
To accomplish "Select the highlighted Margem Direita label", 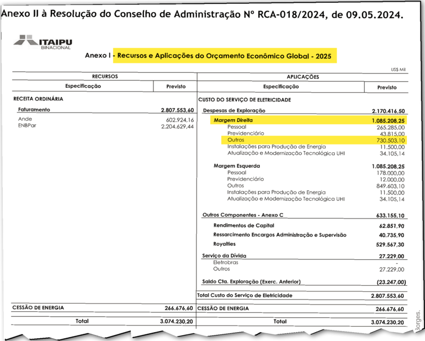I will coord(233,120).
